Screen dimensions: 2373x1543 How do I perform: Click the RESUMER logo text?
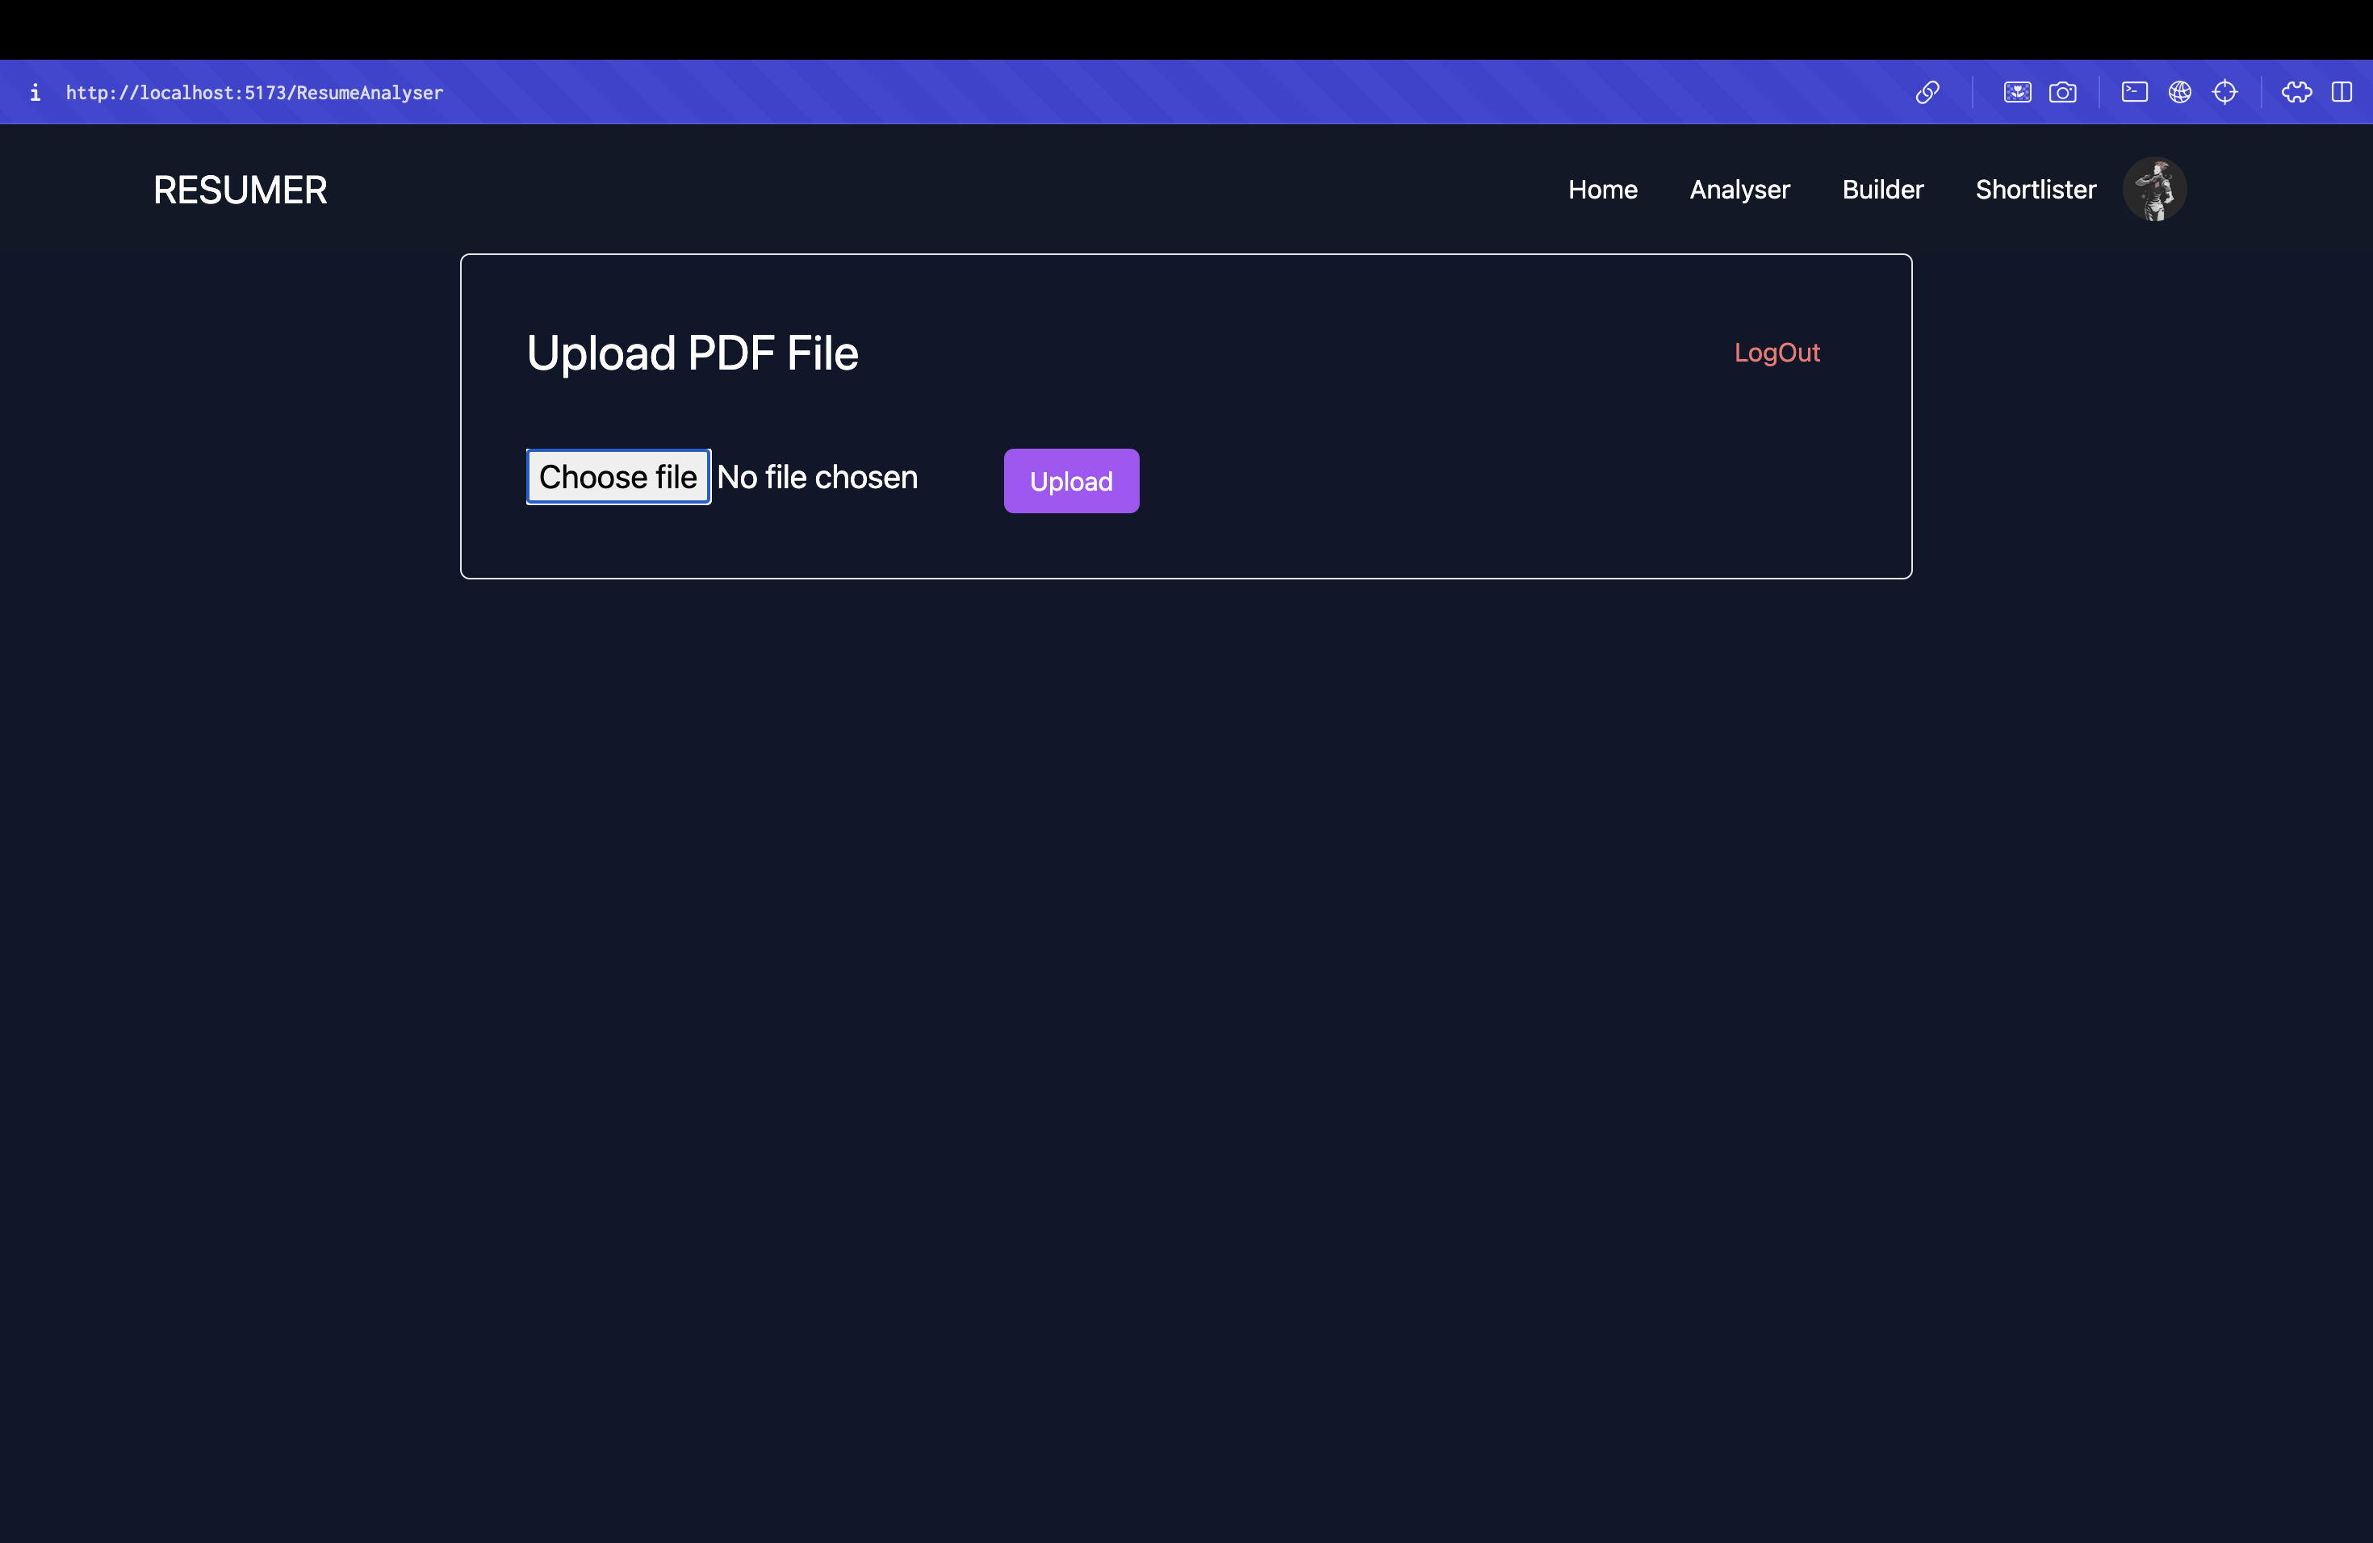coord(241,190)
